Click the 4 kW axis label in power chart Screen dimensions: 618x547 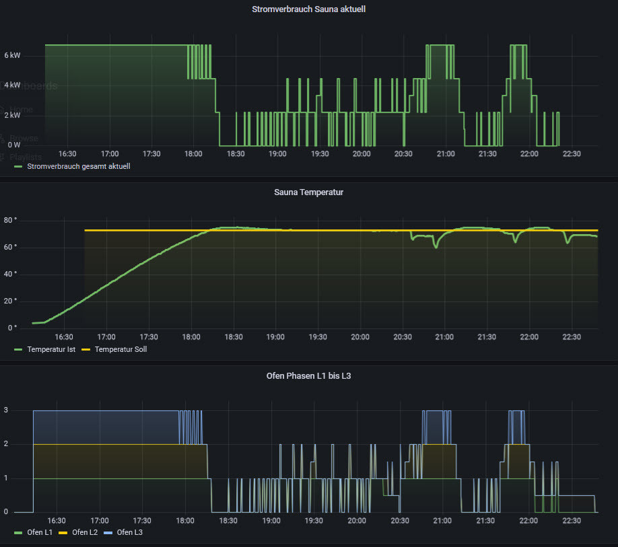12,85
